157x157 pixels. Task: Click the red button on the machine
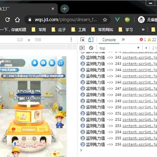point(14,129)
